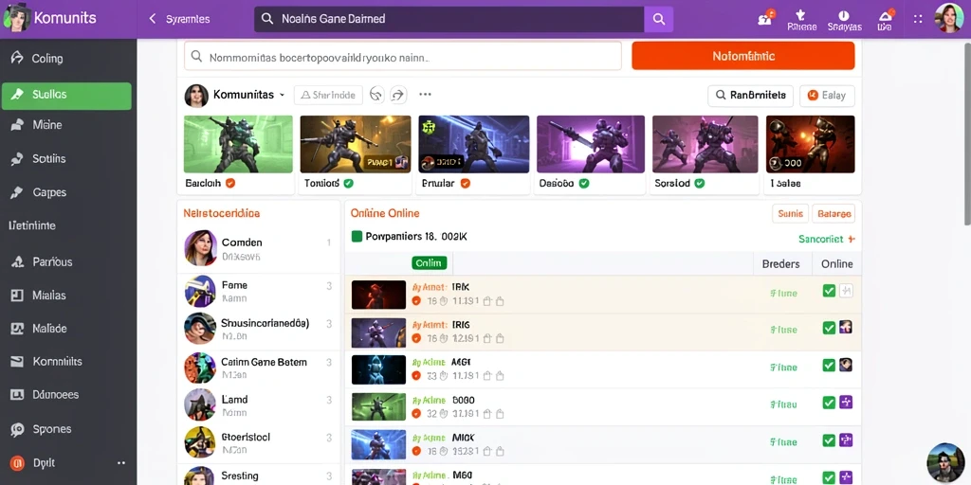The height and width of the screenshot is (485, 971).
Task: Toggle the green checkbox in IRK row
Action: [x=829, y=291]
